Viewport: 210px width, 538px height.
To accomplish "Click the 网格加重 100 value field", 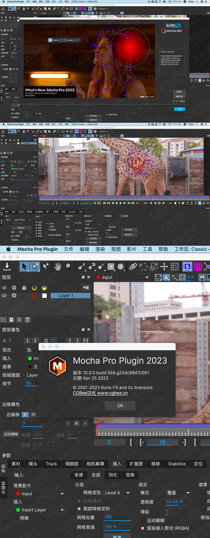I will coord(117,517).
